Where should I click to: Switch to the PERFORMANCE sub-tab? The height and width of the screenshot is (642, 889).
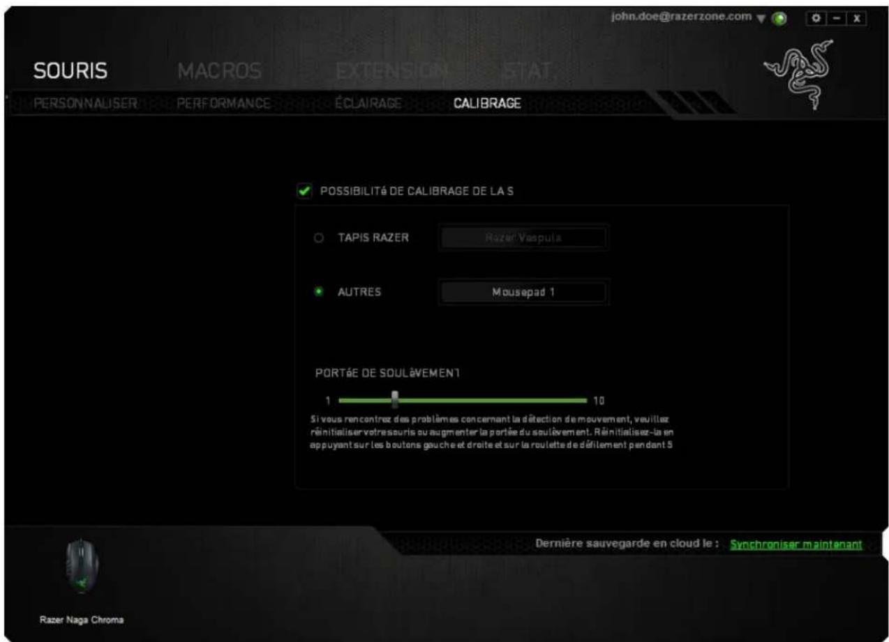point(223,103)
